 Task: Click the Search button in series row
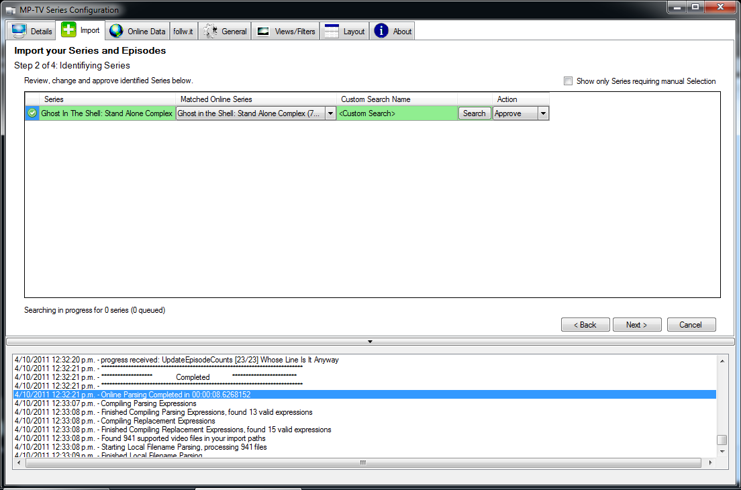(x=474, y=113)
